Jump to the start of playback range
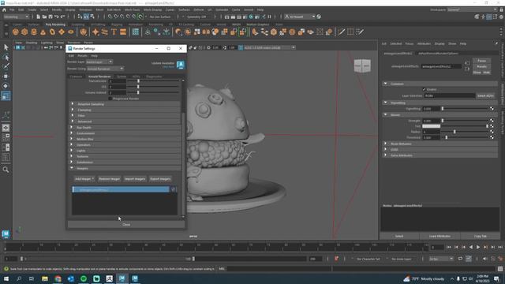The height and width of the screenshot is (284, 505). 449,247
